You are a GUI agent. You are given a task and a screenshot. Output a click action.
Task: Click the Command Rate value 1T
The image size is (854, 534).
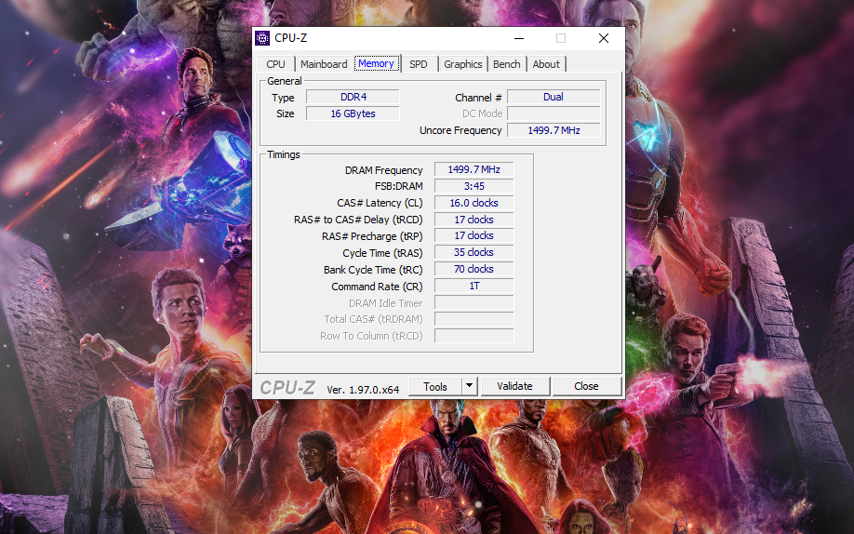474,287
